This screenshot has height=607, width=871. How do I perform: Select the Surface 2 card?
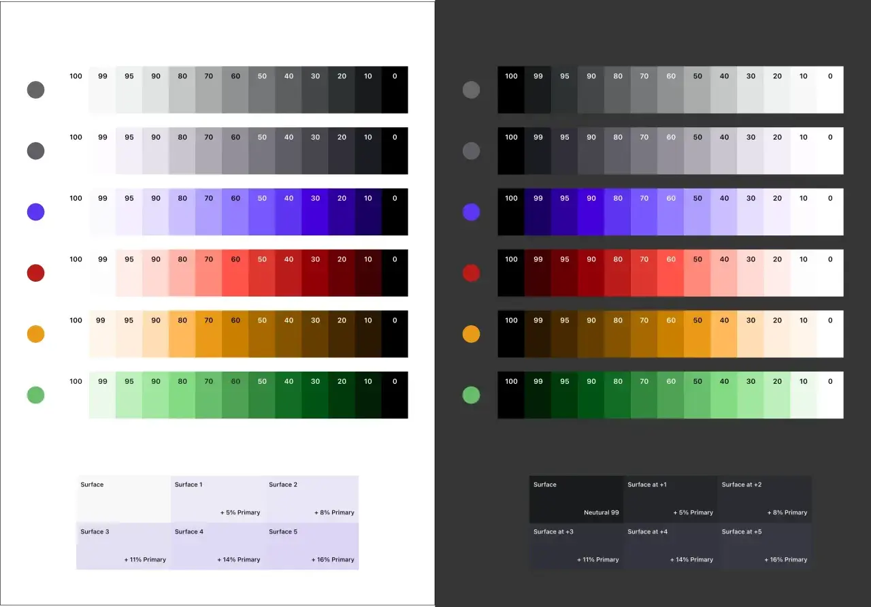[x=312, y=499]
